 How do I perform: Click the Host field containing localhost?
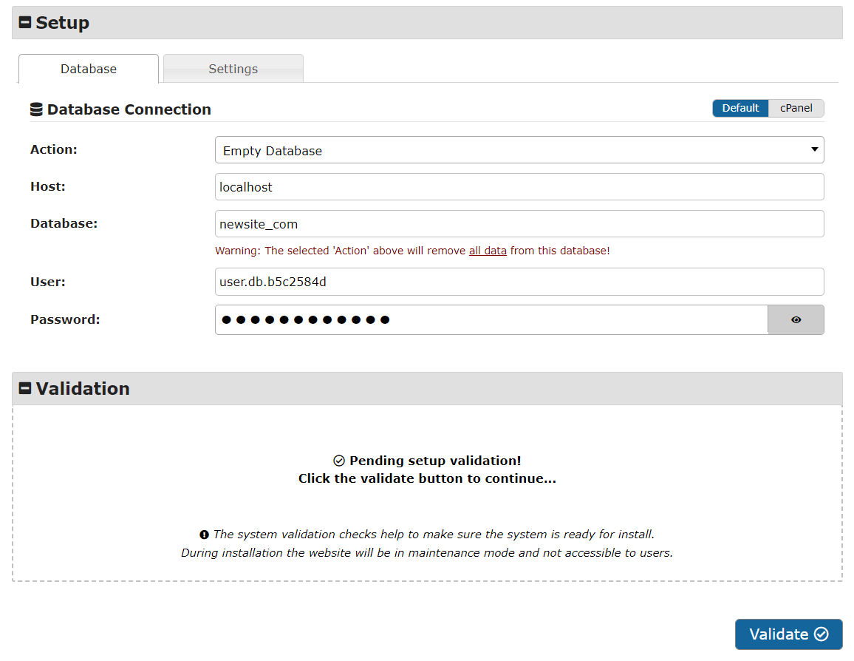(519, 187)
